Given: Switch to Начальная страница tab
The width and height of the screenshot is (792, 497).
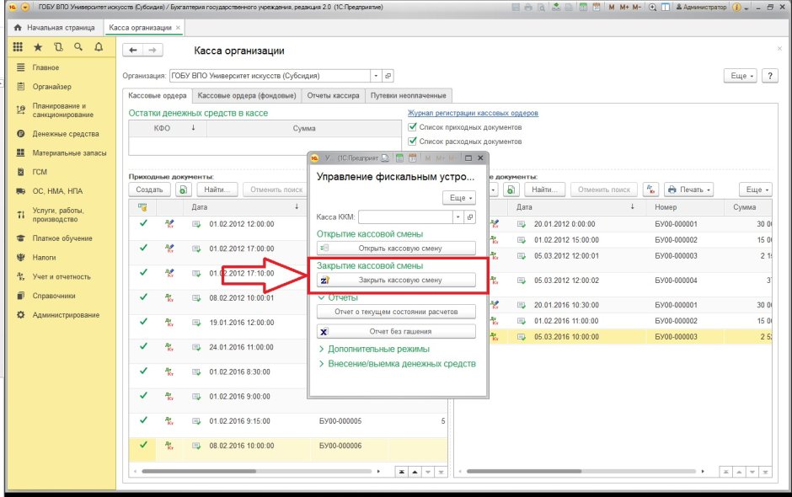Looking at the screenshot, I should coord(55,28).
